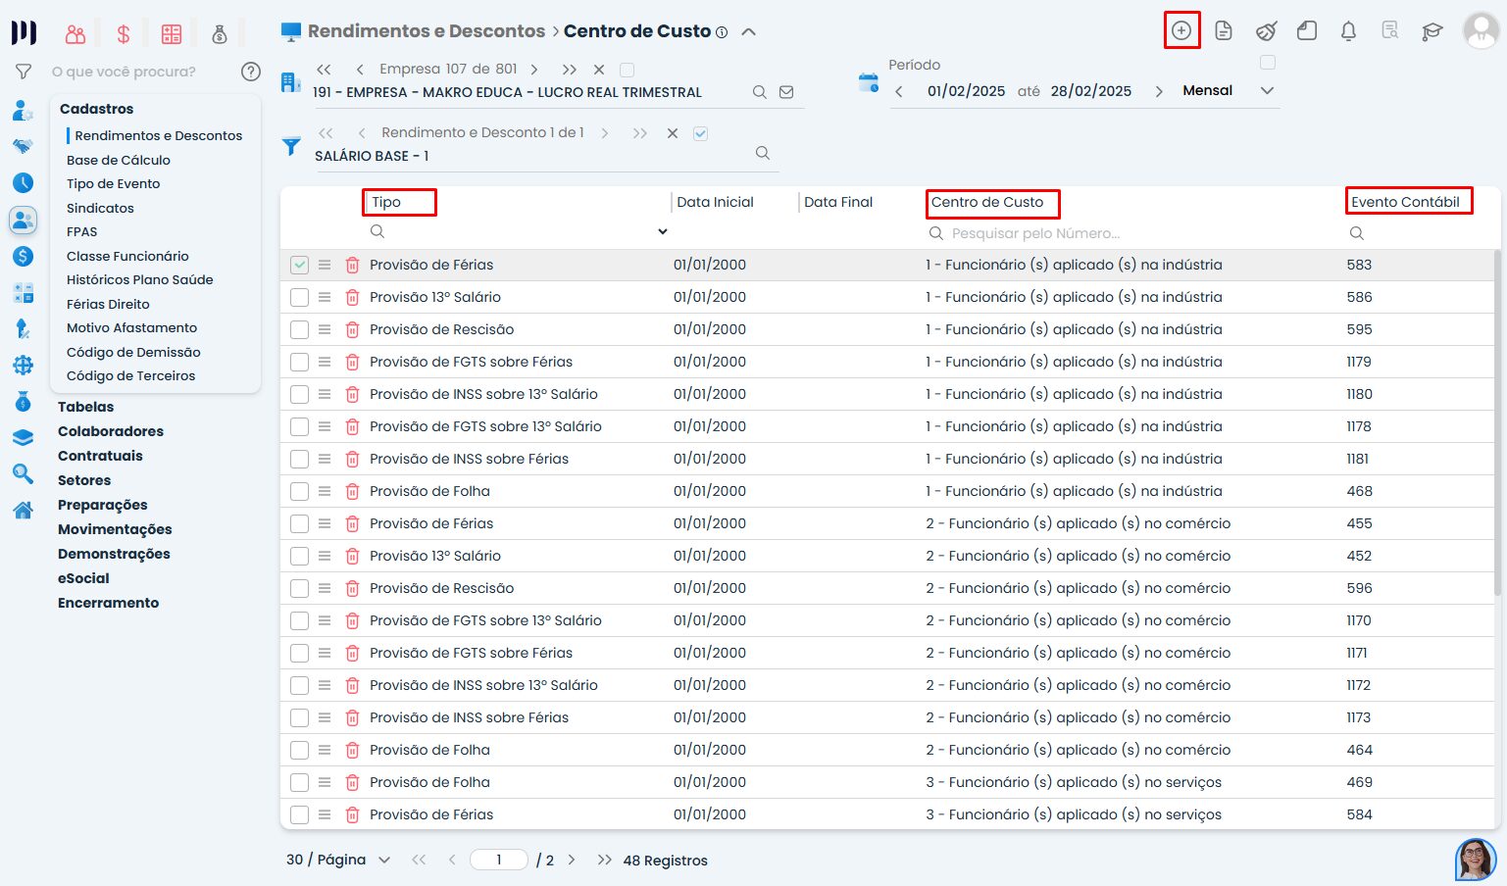
Task: Click the email envelope icon beside company
Action: pos(786,92)
